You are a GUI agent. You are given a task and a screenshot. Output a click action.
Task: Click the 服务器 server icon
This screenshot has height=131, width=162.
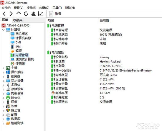click(8, 76)
